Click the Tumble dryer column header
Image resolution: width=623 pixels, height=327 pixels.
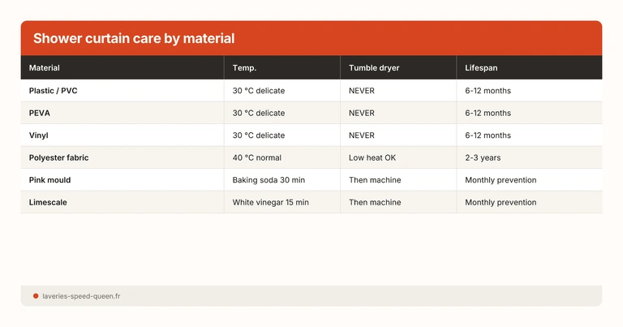(374, 68)
